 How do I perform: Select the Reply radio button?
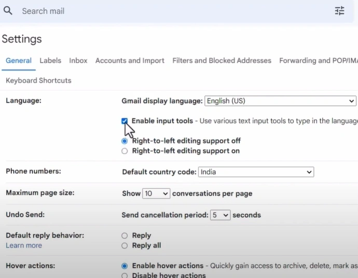tap(125, 235)
